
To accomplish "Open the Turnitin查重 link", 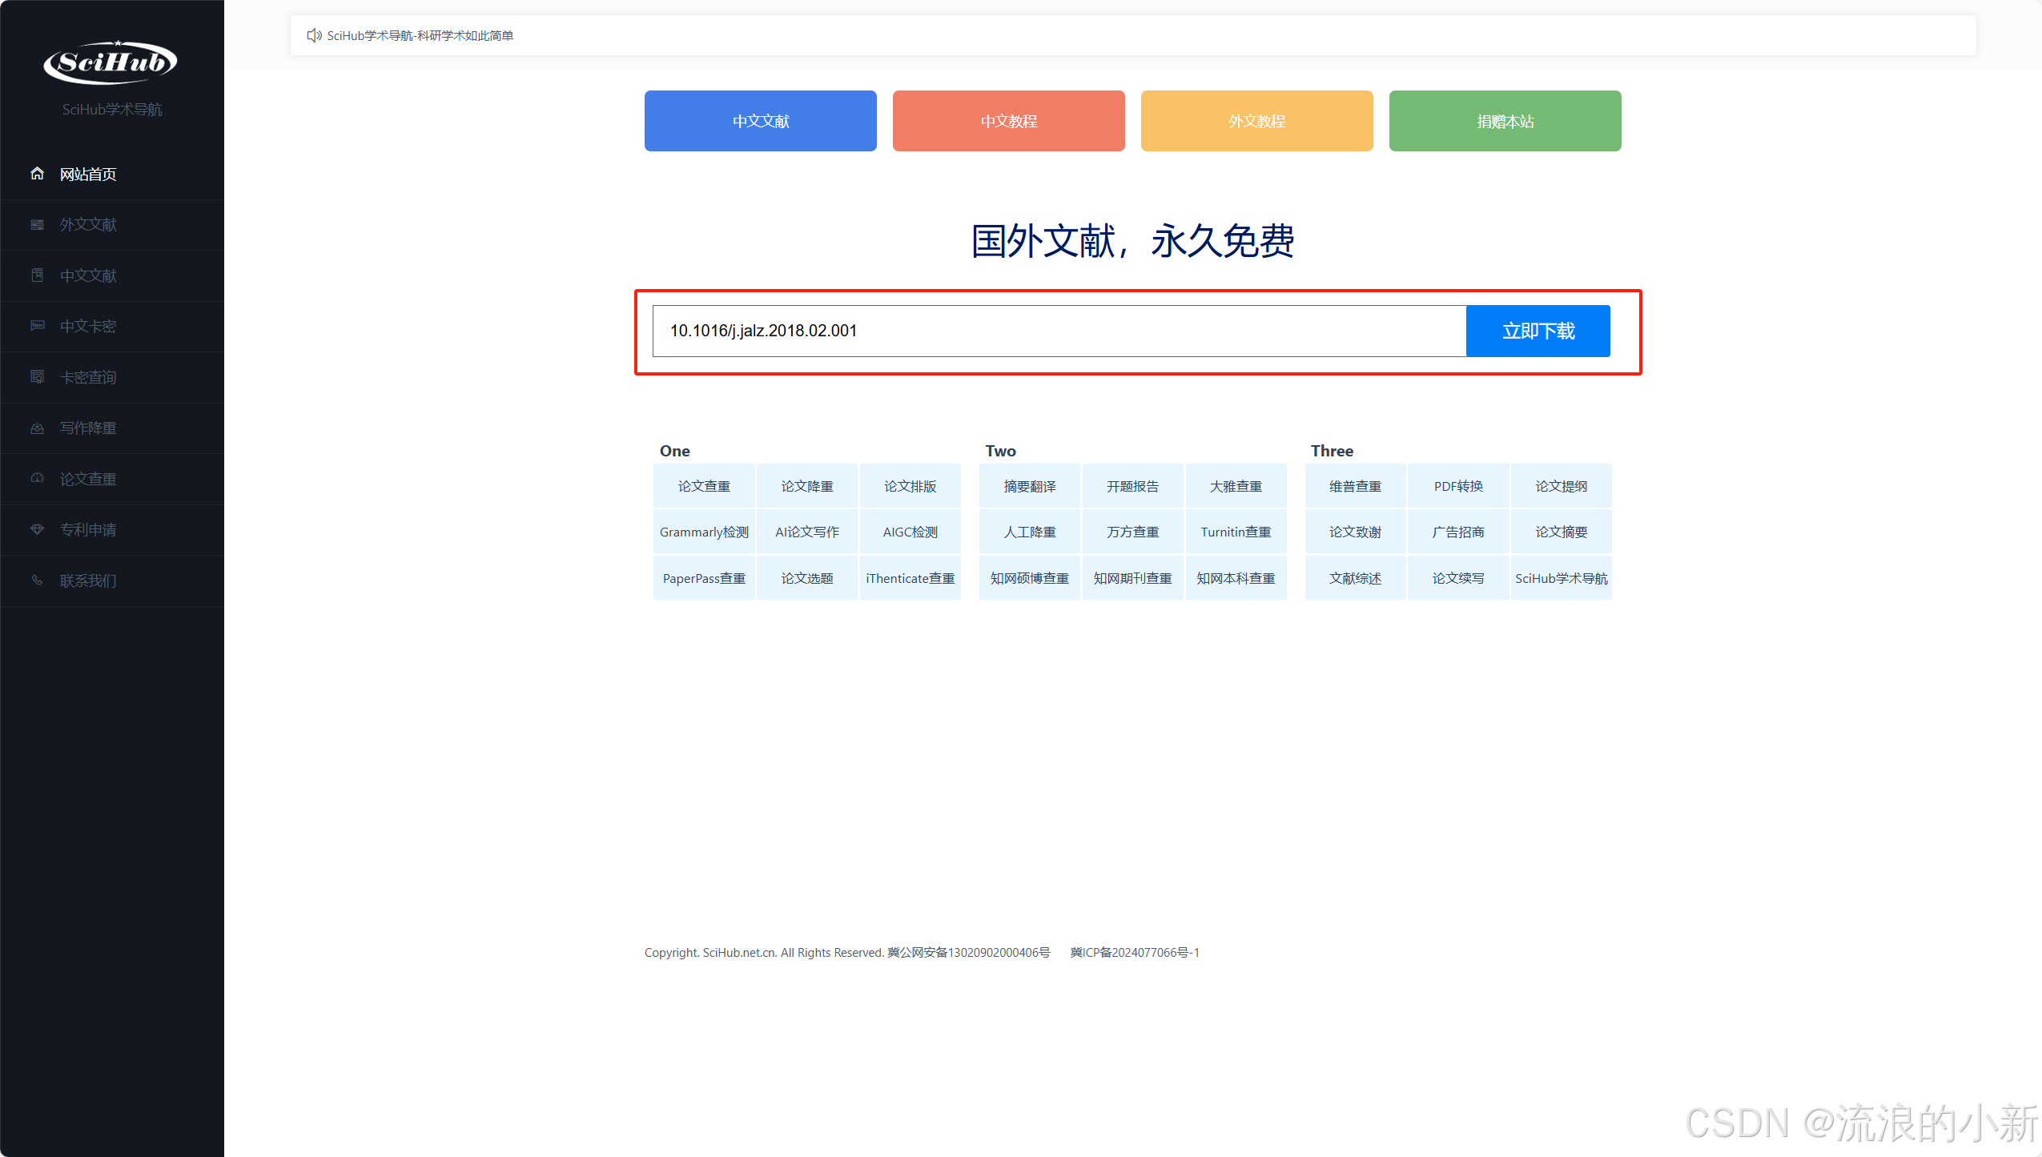I will (1236, 532).
